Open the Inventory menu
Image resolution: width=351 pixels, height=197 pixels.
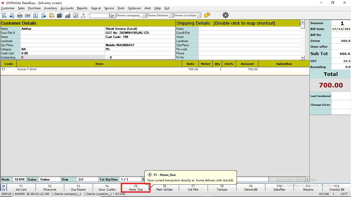tap(50, 8)
